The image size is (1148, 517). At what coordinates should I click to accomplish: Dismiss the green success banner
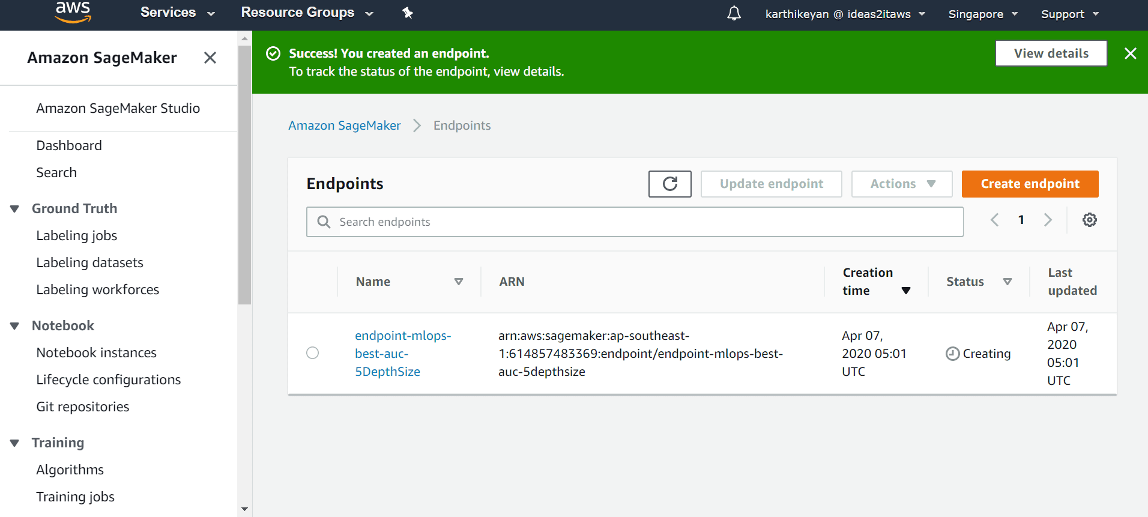[x=1131, y=53]
